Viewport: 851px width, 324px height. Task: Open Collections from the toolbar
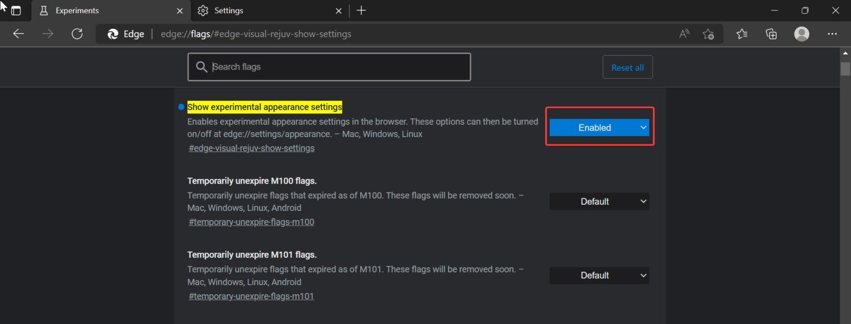771,34
